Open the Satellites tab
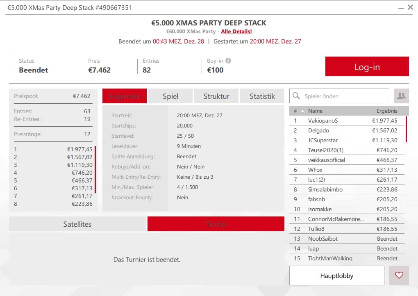Image resolution: width=418 pixels, height=296 pixels. [77, 224]
